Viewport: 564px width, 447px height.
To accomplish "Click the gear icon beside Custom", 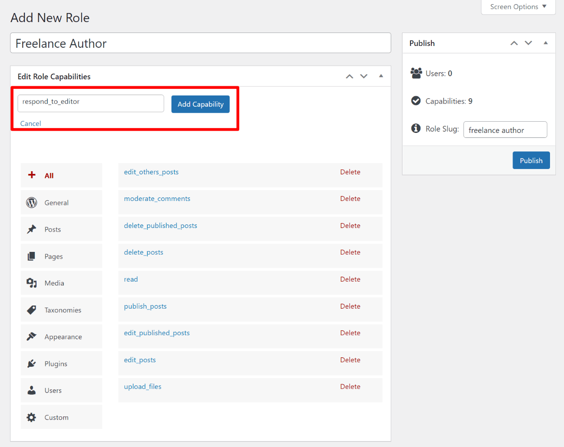I will (31, 417).
